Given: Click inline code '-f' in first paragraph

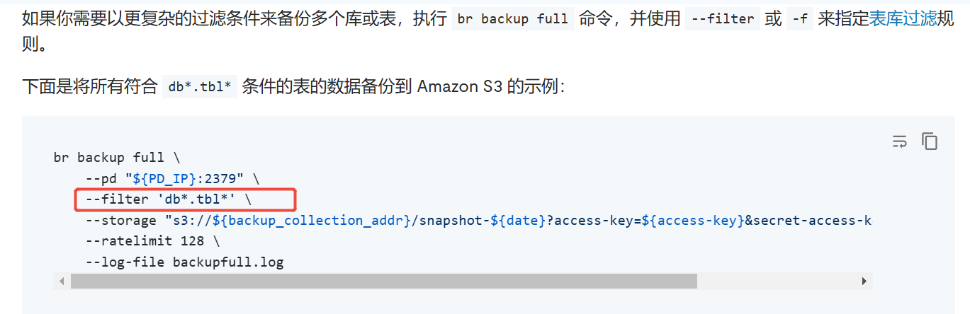Looking at the screenshot, I should coord(801,19).
